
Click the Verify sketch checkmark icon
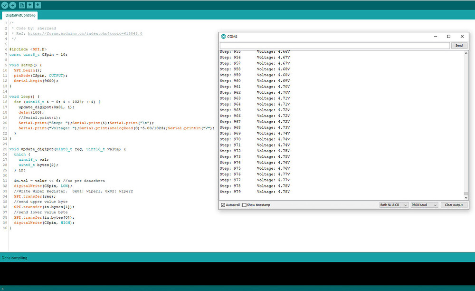pyautogui.click(x=5, y=5)
